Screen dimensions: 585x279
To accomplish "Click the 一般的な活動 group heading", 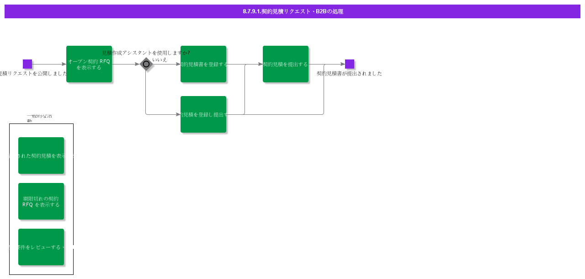I will pos(39,118).
